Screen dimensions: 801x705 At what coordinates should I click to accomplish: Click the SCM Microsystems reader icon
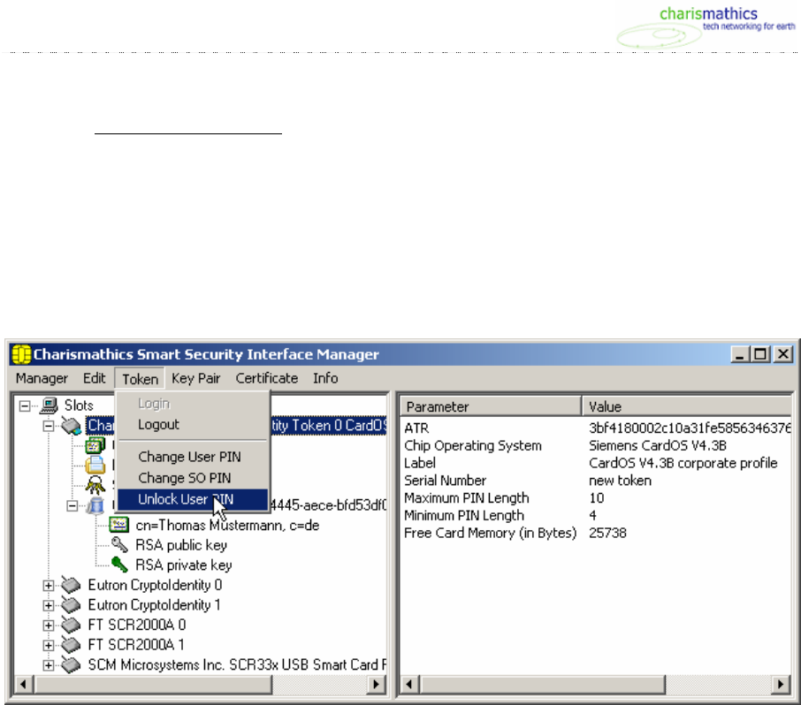[x=71, y=664]
